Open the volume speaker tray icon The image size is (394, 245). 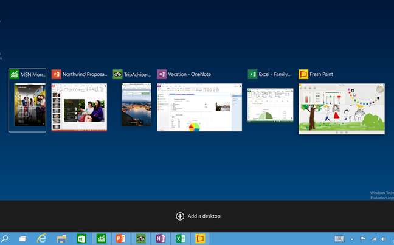tap(383, 239)
